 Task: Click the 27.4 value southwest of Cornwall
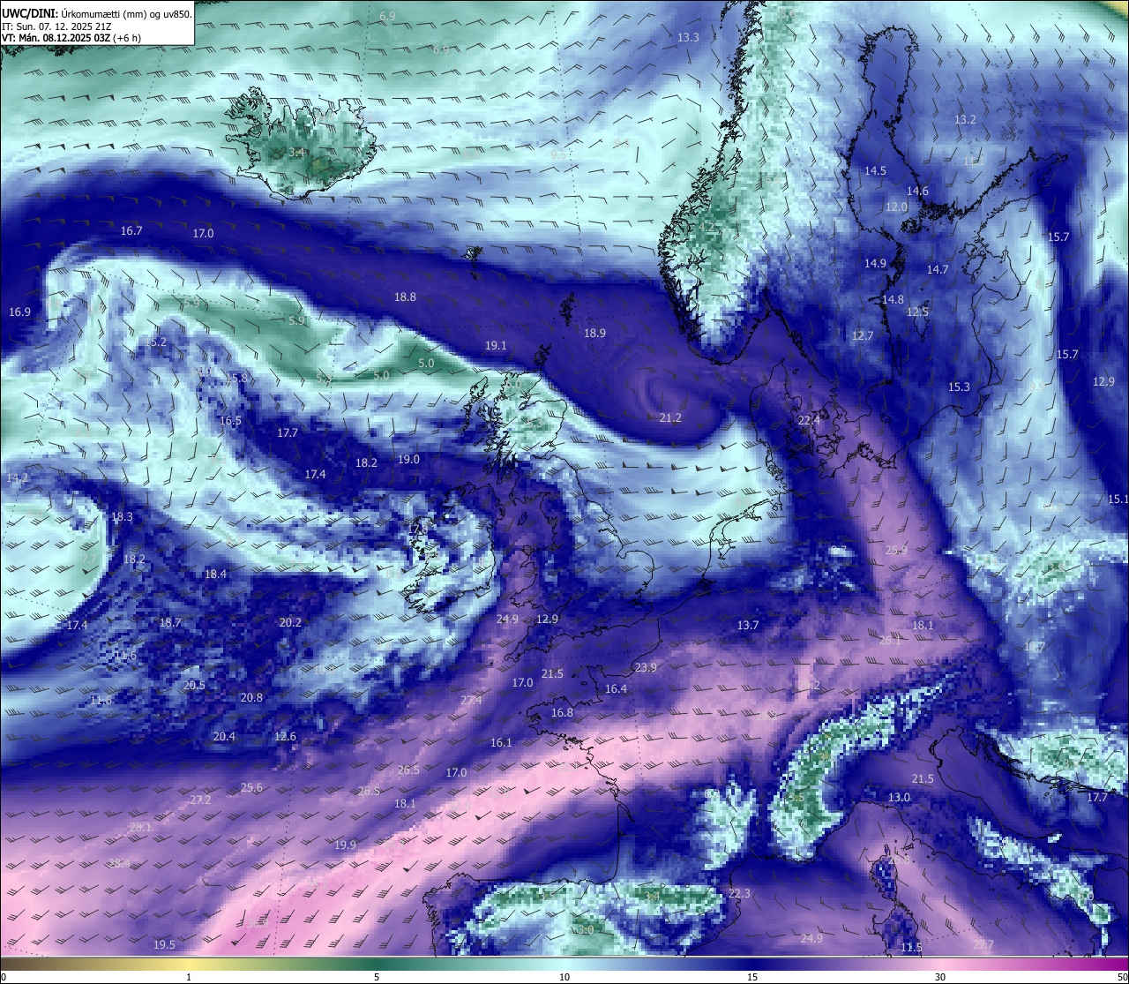tap(471, 700)
